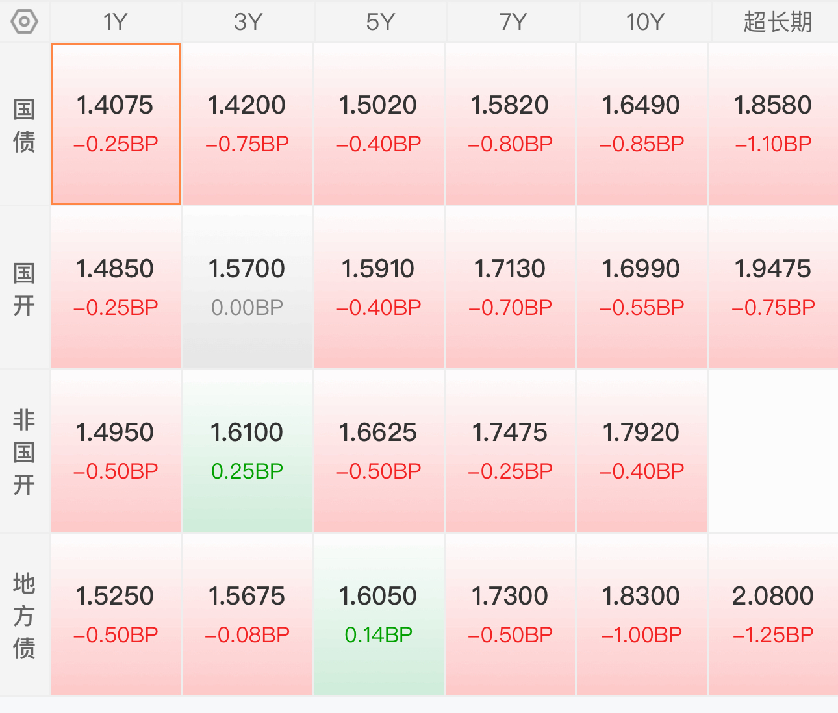Open 国开 超长期 cell showing 1.9475

tap(773, 288)
